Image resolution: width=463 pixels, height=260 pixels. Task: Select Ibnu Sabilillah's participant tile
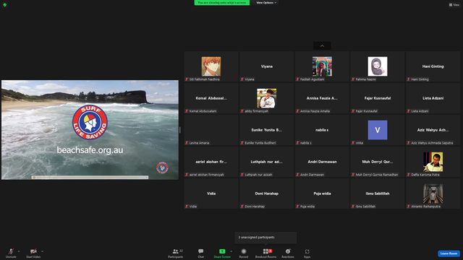coord(378,194)
